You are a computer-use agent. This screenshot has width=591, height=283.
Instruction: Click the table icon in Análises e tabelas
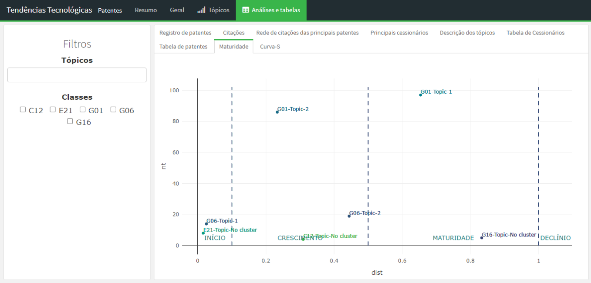(x=246, y=10)
